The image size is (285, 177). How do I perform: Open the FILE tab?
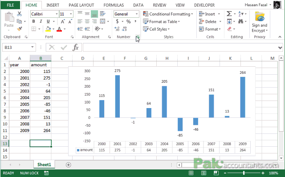[x=10, y=5]
